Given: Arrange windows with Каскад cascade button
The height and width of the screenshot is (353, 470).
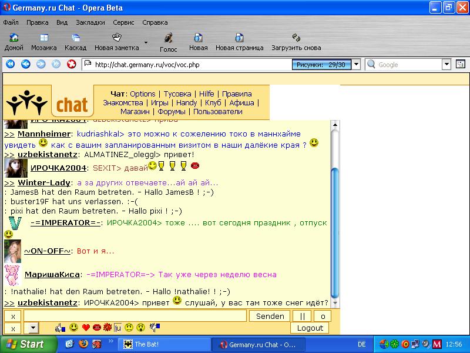Looking at the screenshot, I should [x=76, y=42].
